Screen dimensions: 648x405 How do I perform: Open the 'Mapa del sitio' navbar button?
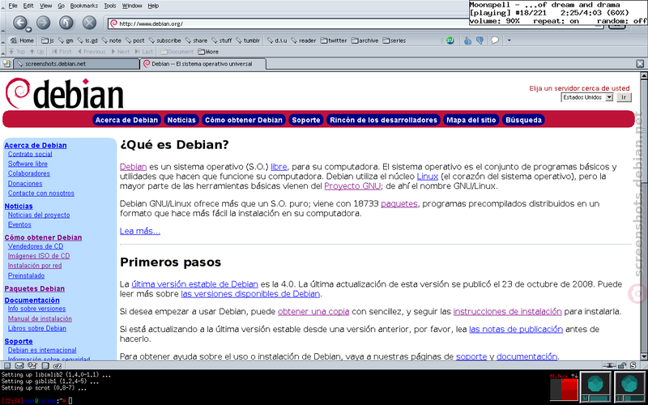pyautogui.click(x=471, y=120)
